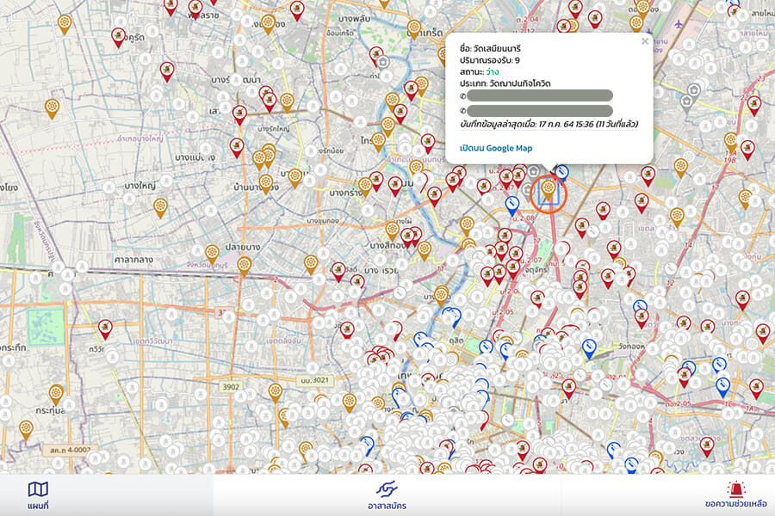775x516 pixels.
Task: Select the blue marker left of the circled marker
Action: (512, 206)
